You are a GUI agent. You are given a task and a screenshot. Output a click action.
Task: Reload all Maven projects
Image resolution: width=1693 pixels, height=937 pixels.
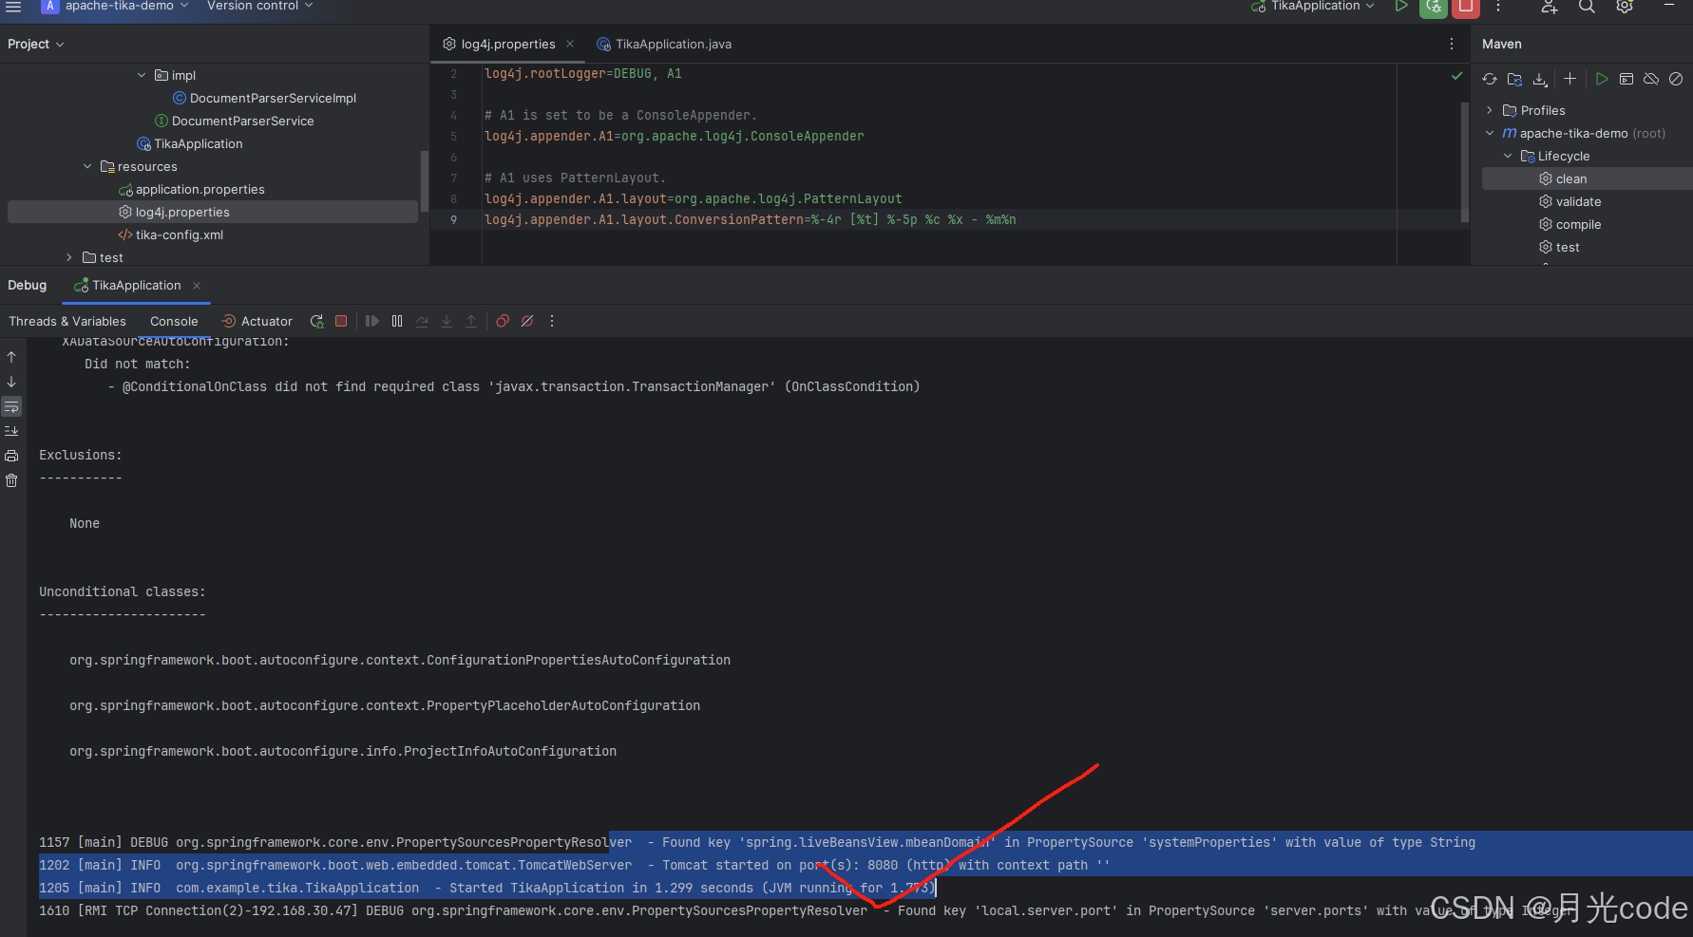click(1490, 79)
